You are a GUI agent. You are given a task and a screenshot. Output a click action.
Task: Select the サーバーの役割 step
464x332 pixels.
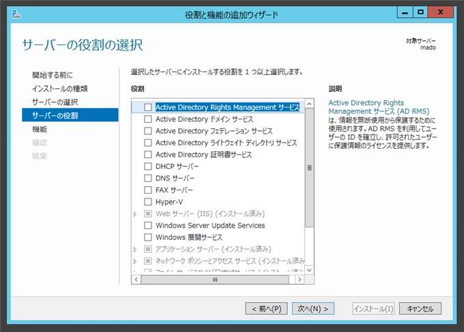(70, 115)
